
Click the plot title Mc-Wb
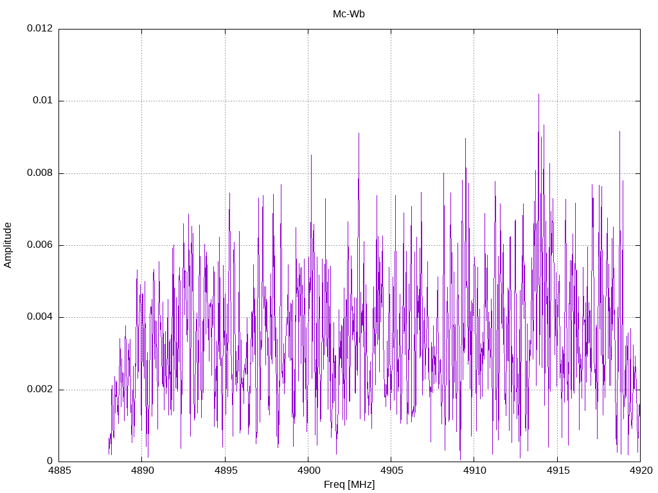click(349, 14)
